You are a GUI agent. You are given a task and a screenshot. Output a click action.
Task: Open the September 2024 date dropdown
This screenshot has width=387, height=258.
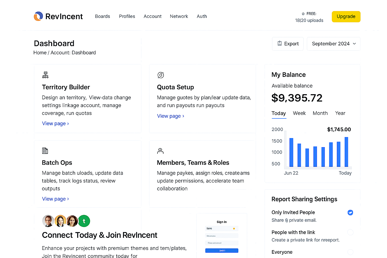333,44
